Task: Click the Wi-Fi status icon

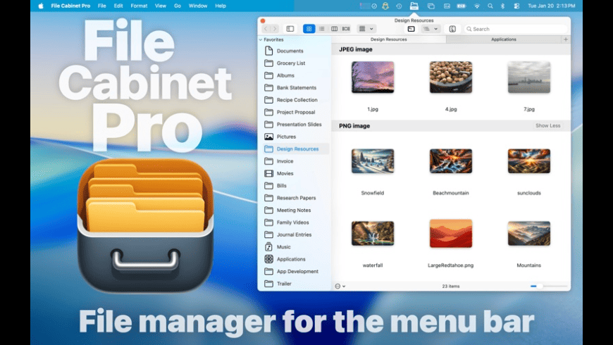Action: (477, 6)
